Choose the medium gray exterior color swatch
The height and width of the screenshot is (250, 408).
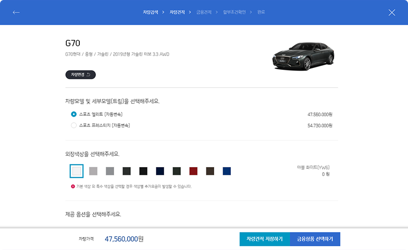tap(110, 171)
